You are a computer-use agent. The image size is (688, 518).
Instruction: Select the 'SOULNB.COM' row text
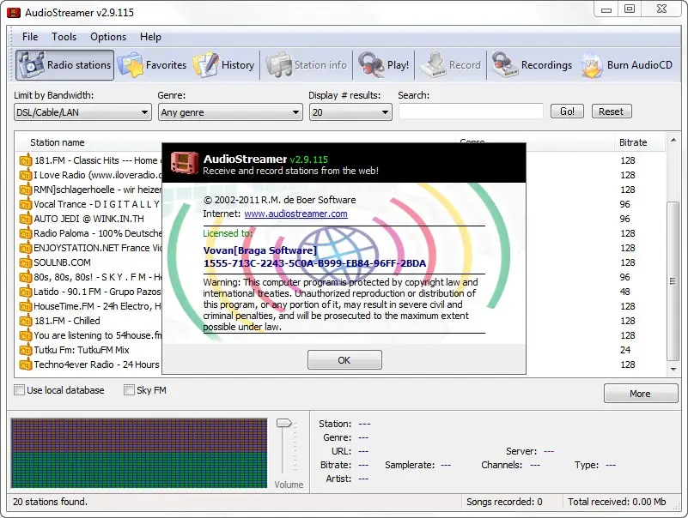63,262
